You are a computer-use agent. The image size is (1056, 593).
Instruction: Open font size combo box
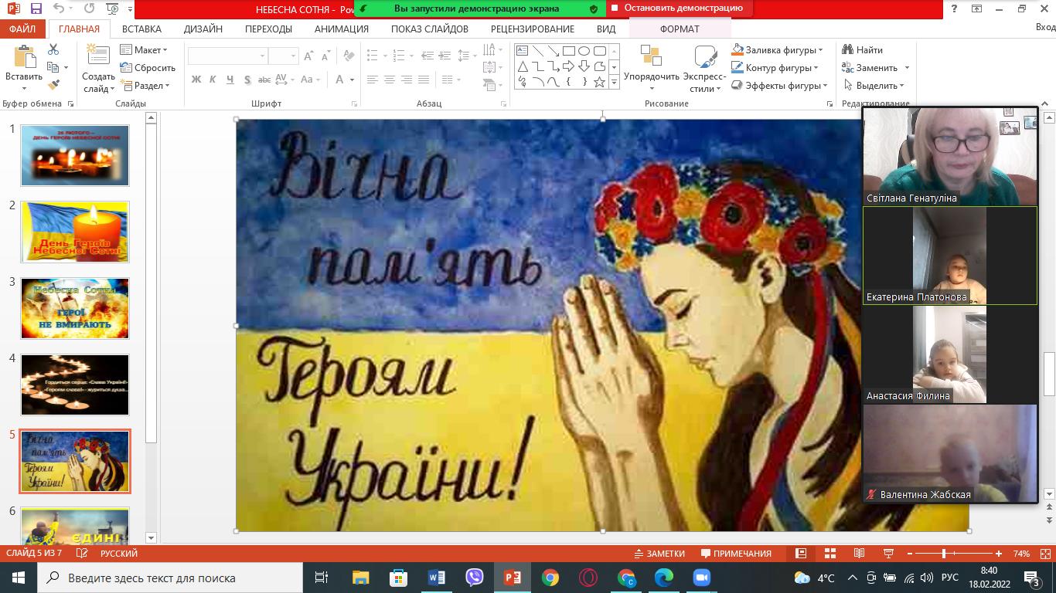pyautogui.click(x=283, y=56)
